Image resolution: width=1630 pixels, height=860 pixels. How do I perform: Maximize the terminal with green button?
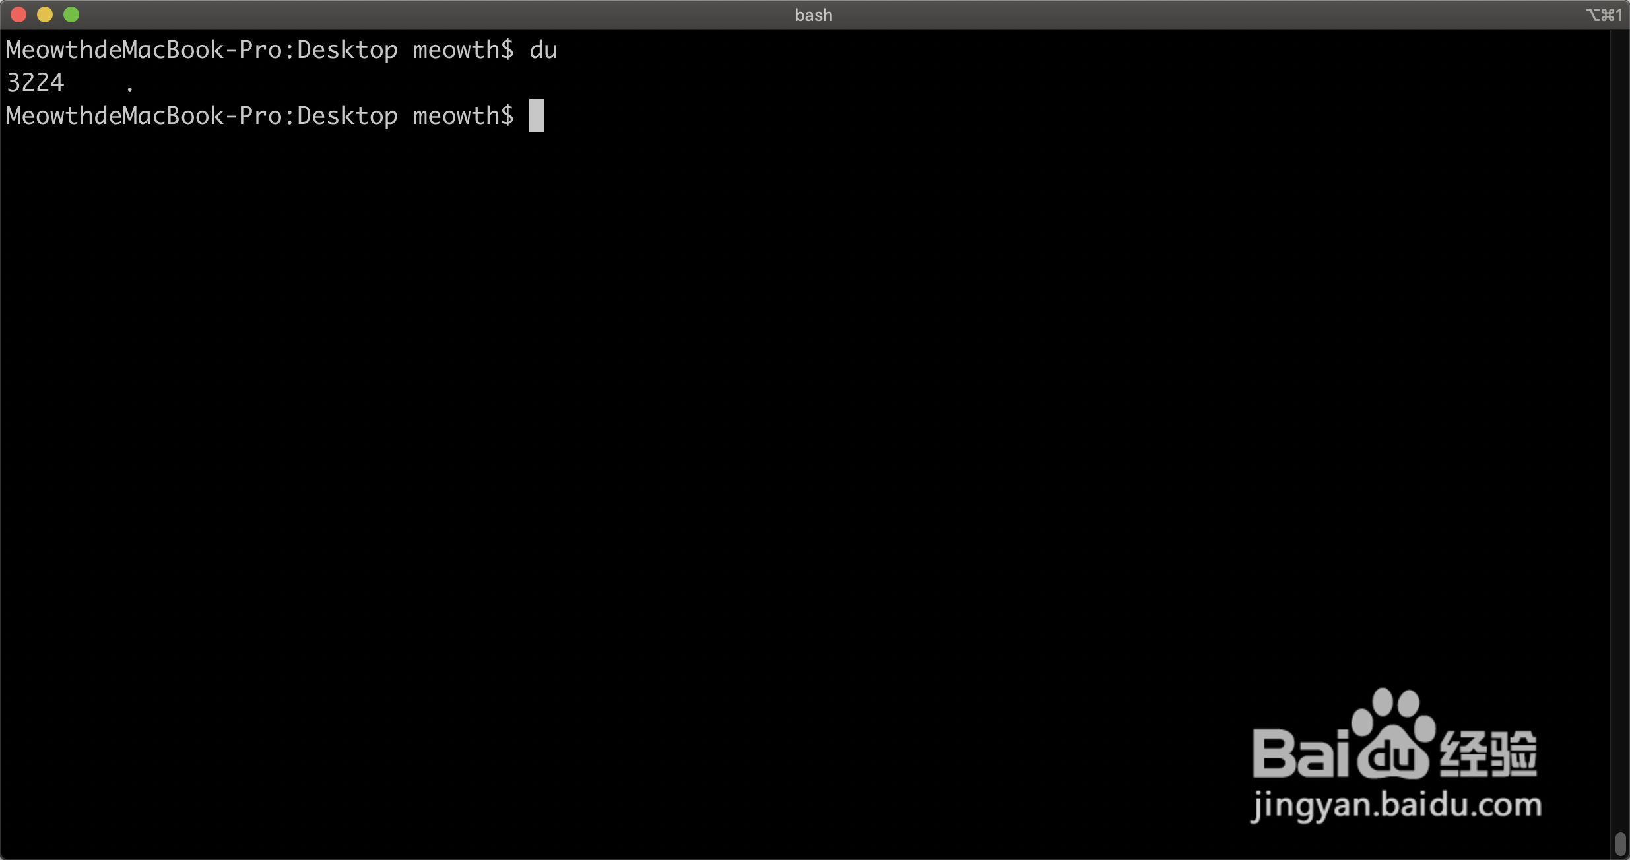pos(71,15)
